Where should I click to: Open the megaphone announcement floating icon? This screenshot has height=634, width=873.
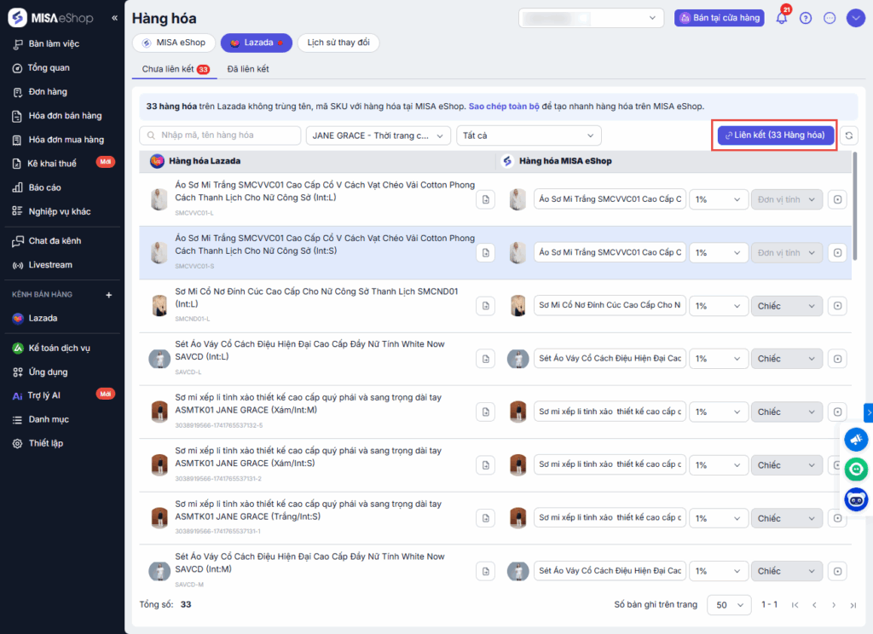(856, 439)
